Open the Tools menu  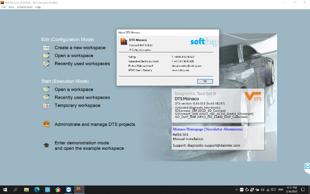11,7
